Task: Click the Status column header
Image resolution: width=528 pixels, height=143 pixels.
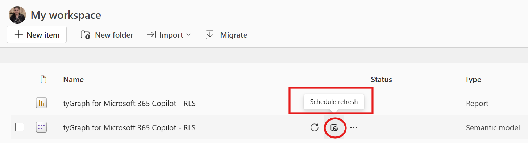Action: (381, 80)
